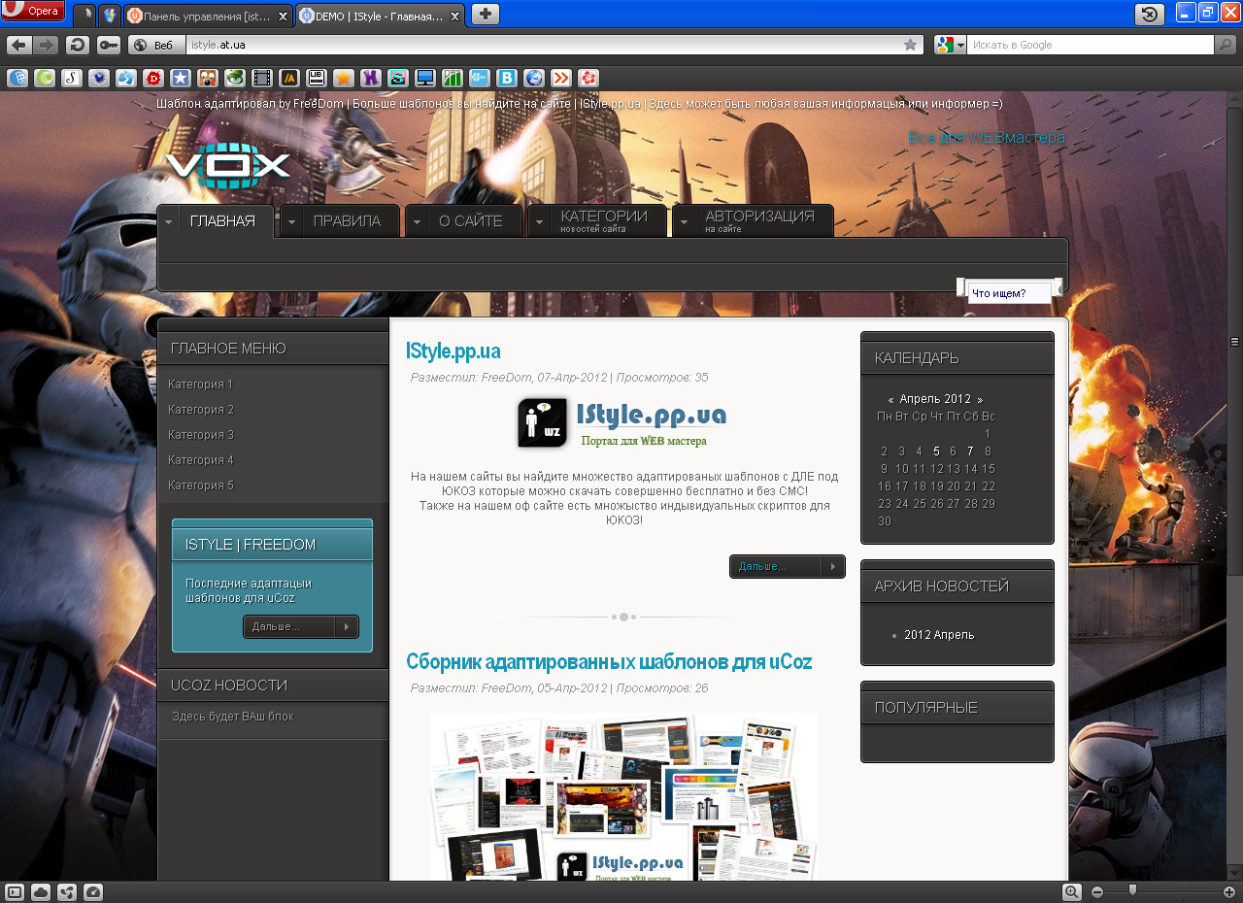Image resolution: width=1243 pixels, height=903 pixels.
Task: Open 'Категория 1' in the main menu
Action: click(201, 385)
